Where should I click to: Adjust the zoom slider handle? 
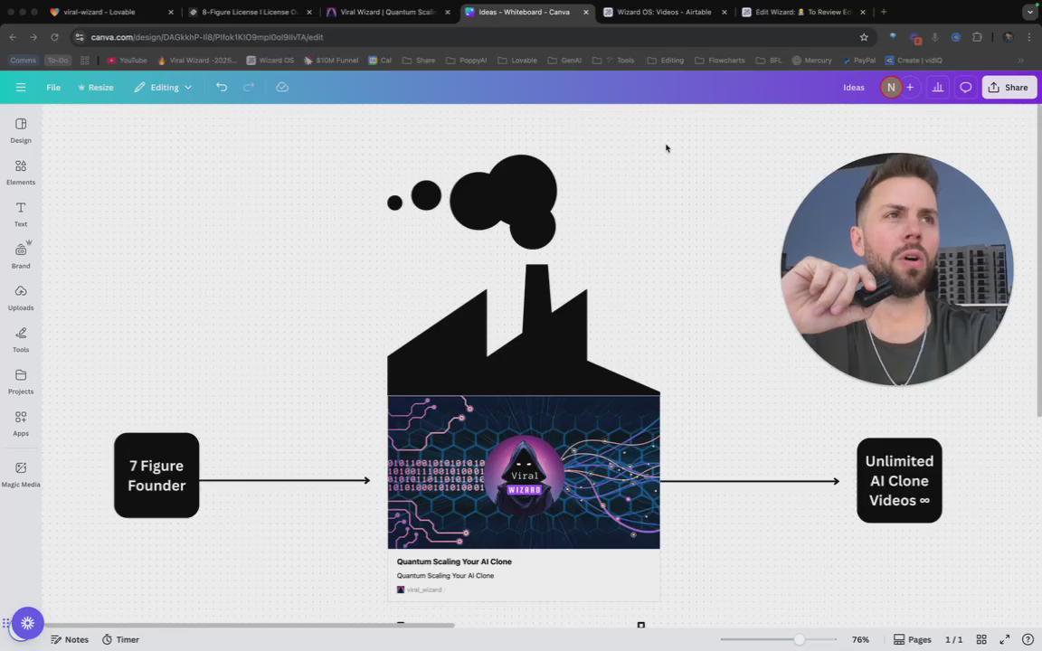pos(799,640)
